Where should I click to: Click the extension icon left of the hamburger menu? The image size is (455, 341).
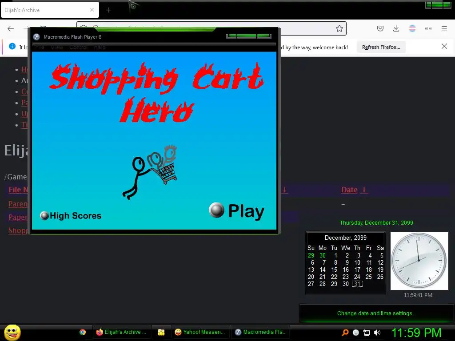428,28
